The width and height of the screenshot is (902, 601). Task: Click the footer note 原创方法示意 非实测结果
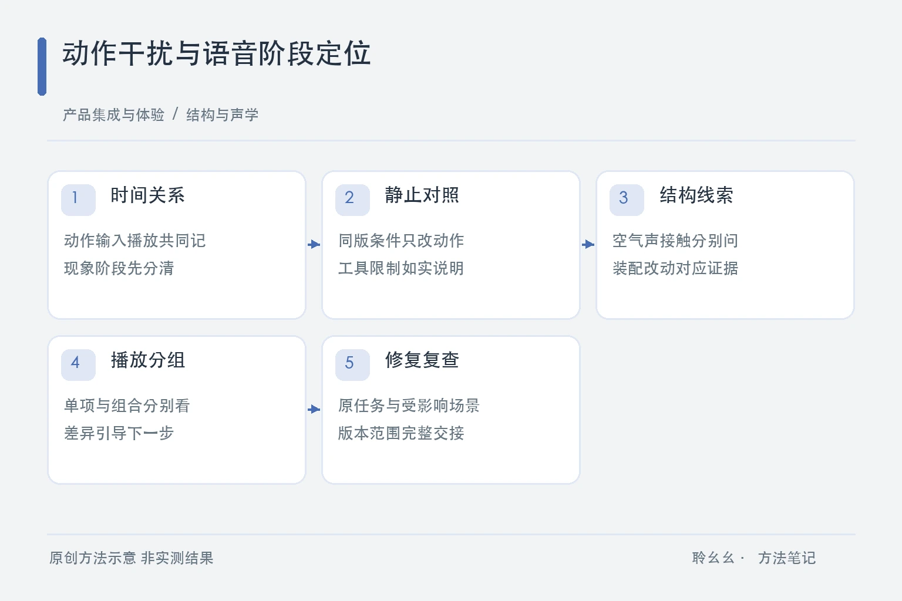(x=131, y=558)
